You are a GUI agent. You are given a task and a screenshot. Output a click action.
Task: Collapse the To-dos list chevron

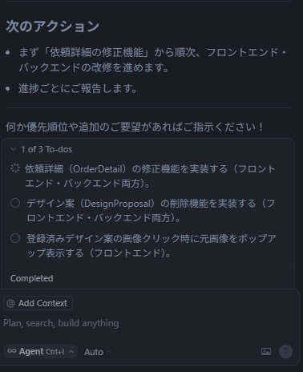click(x=13, y=149)
